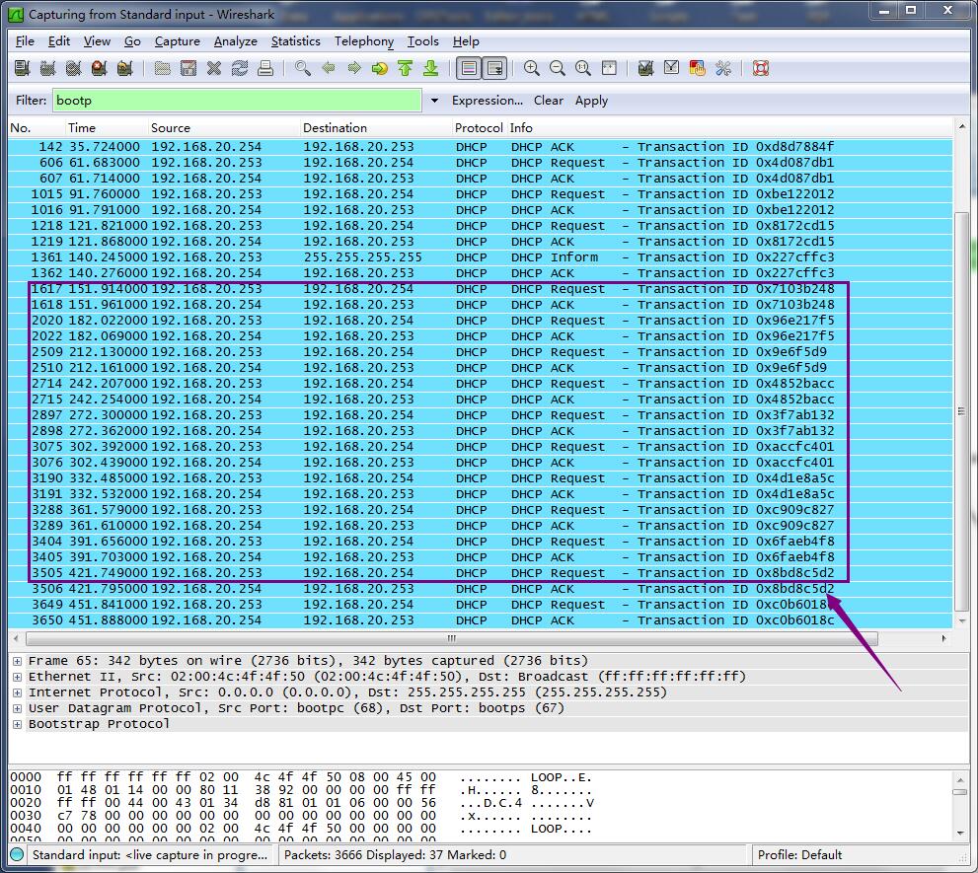This screenshot has height=873, width=978.
Task: Expand the Frame 65 tree node
Action: click(18, 661)
